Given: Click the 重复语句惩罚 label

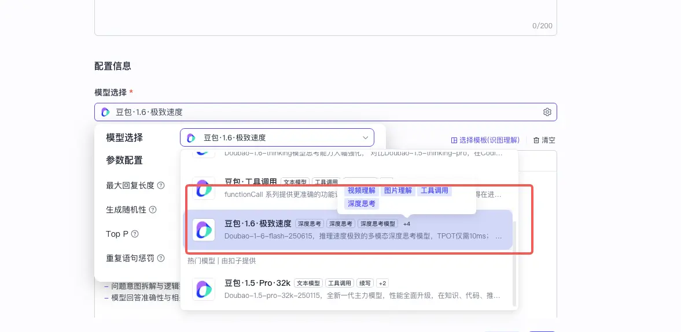Looking at the screenshot, I should 130,258.
